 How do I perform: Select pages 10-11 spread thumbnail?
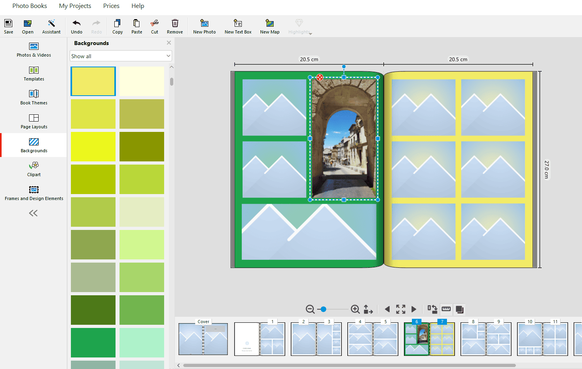click(543, 339)
